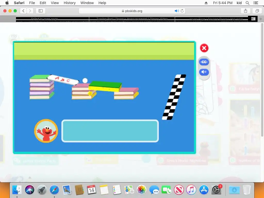
Task: Open the History menu
Action: pos(70,3)
